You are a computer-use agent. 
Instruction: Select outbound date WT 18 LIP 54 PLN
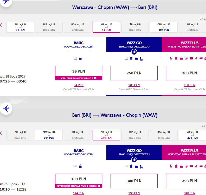coord(106,27)
